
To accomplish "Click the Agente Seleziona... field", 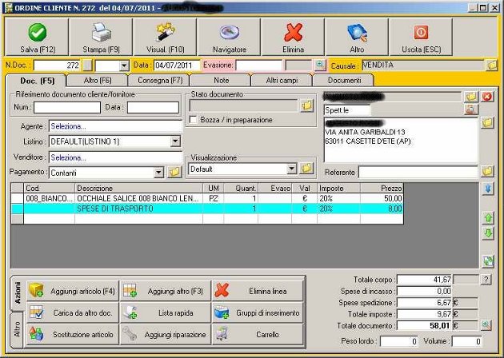I will [115, 126].
